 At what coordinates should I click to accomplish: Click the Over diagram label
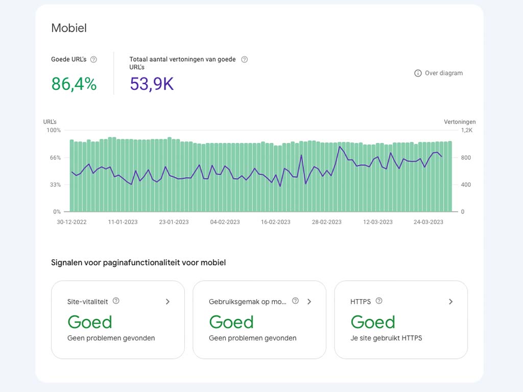click(443, 73)
